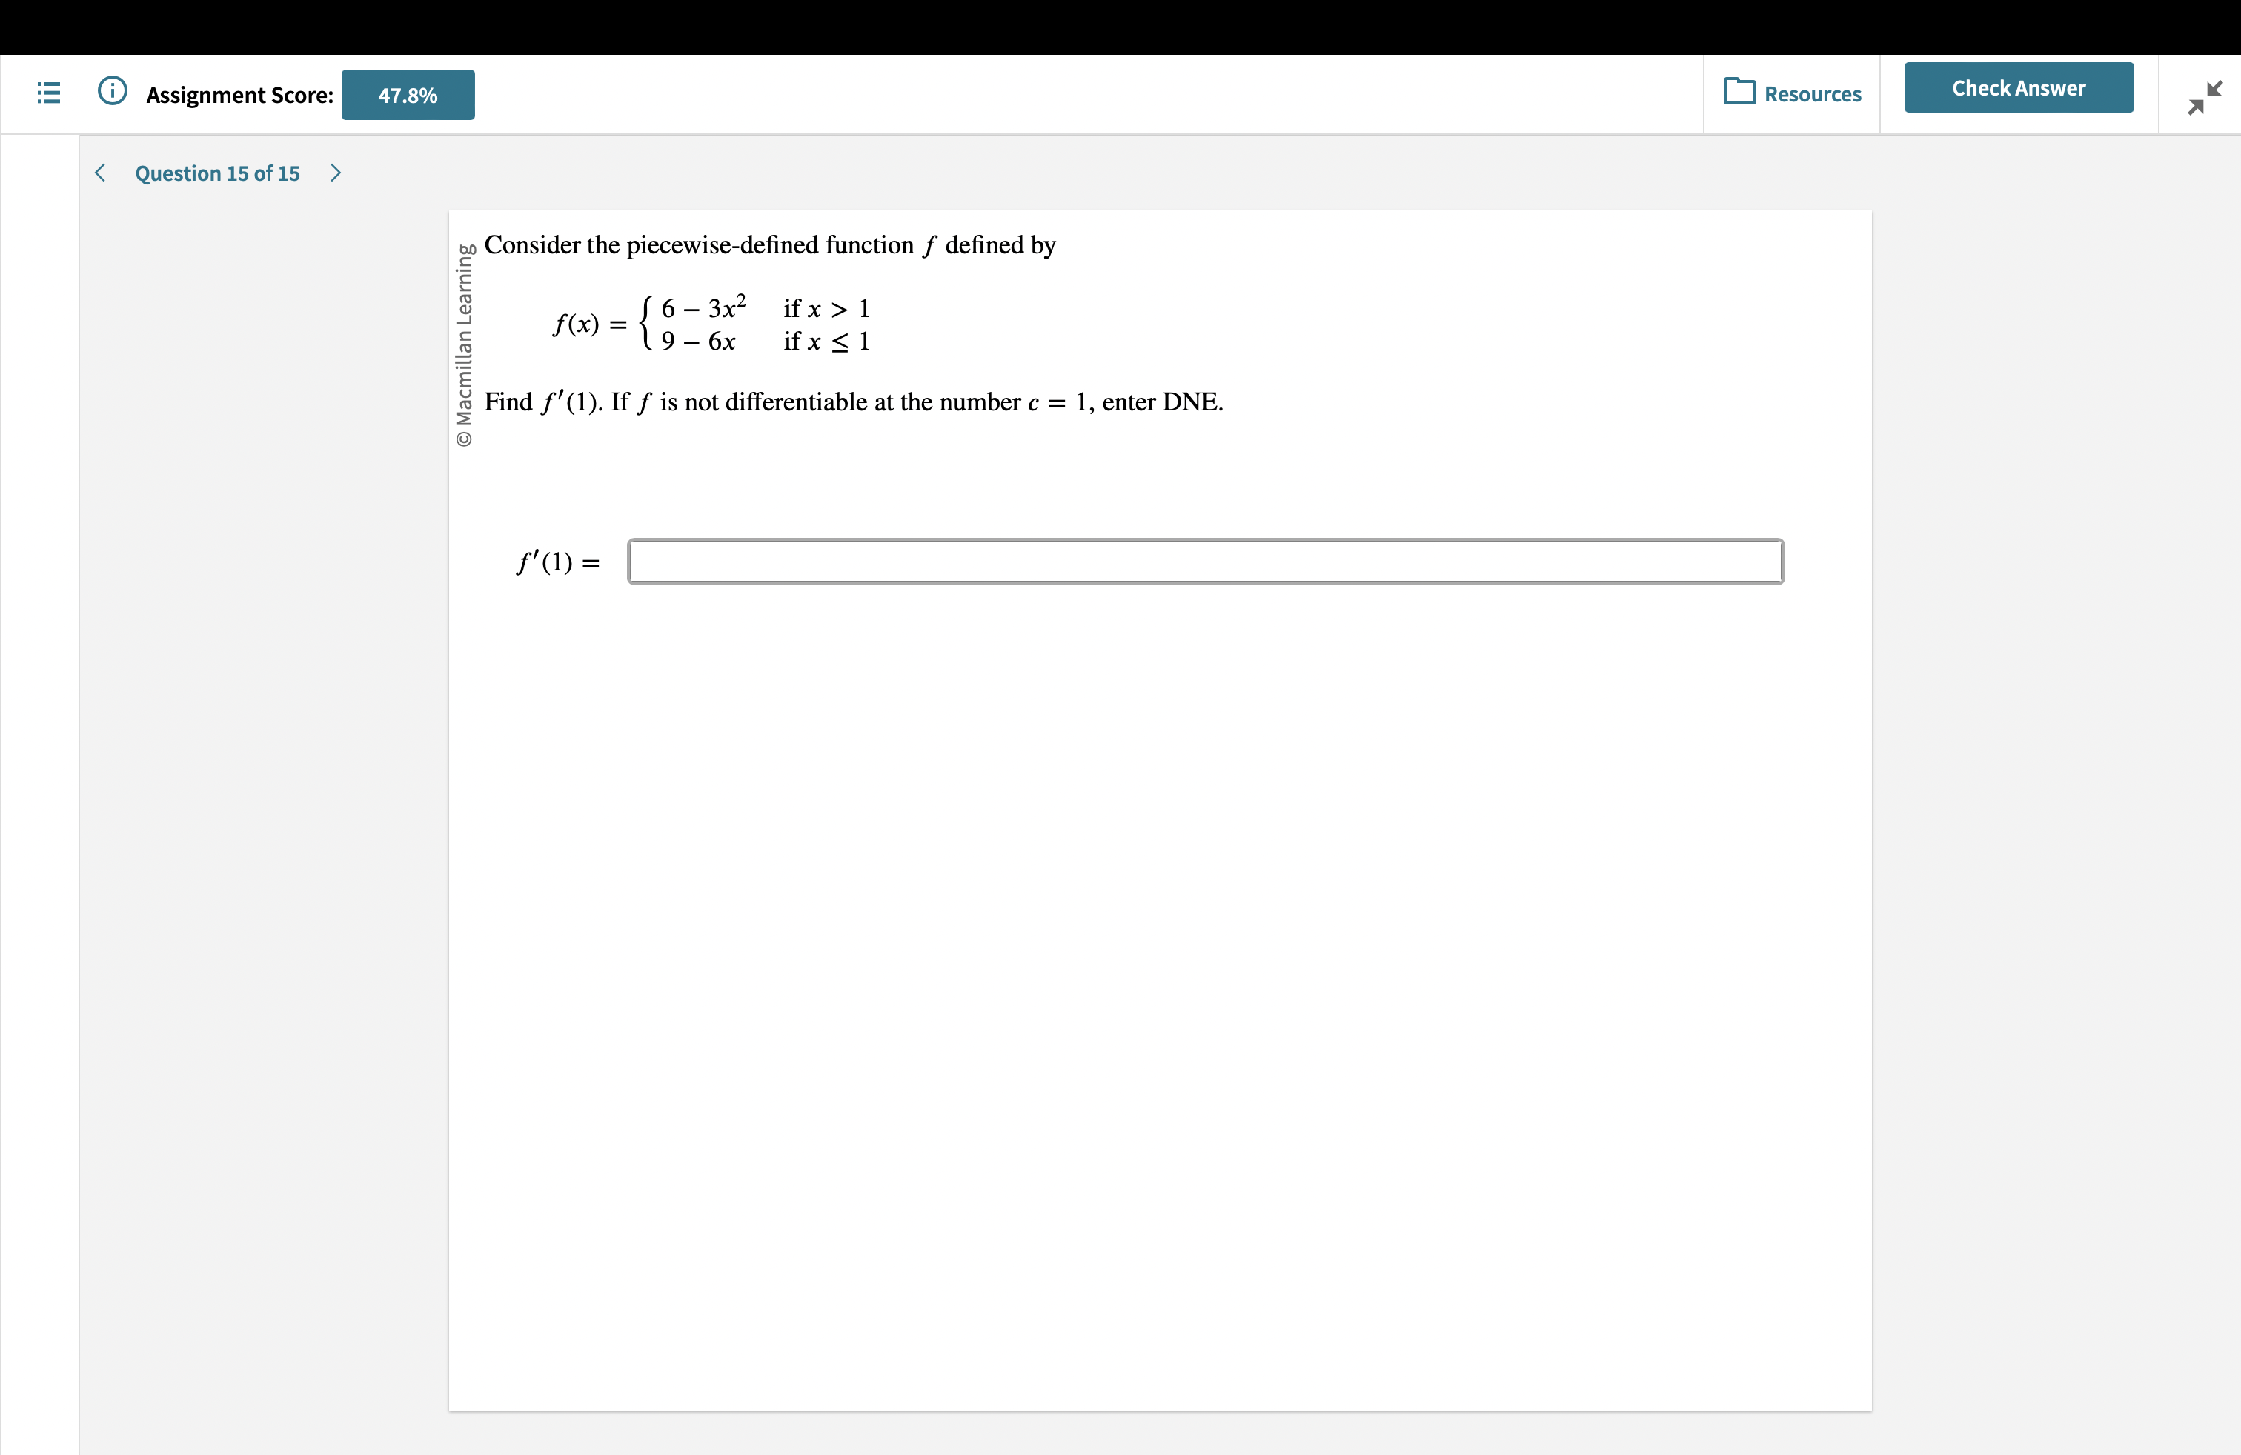Viewport: 2241px width, 1455px height.
Task: Click inside the f'(1) answer field
Action: coord(1205,561)
